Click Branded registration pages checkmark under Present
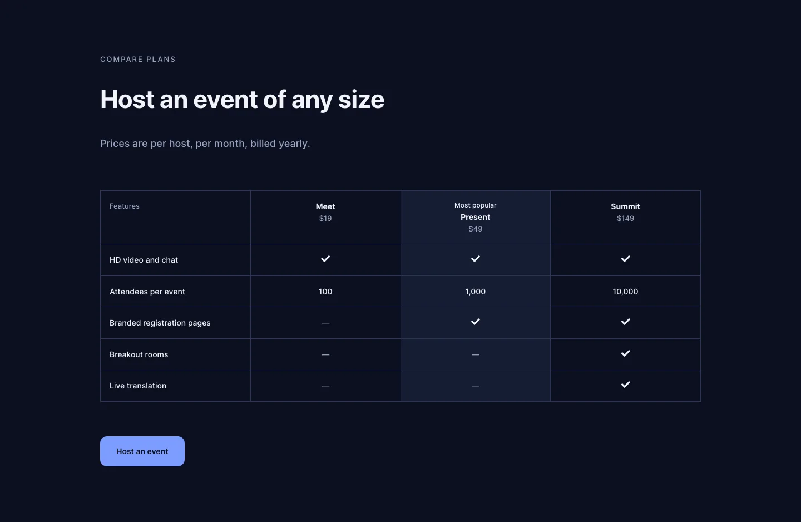The height and width of the screenshot is (522, 801). tap(476, 322)
